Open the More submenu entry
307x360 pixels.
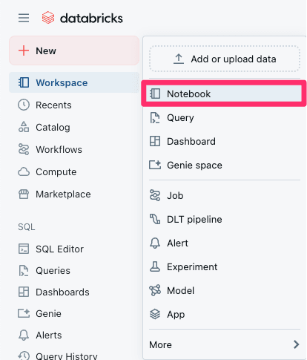[225, 344]
